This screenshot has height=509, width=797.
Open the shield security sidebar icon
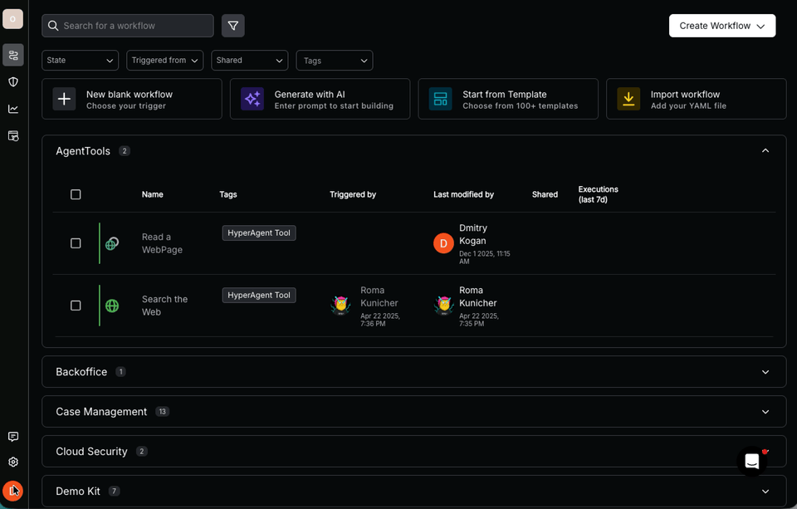click(x=13, y=82)
